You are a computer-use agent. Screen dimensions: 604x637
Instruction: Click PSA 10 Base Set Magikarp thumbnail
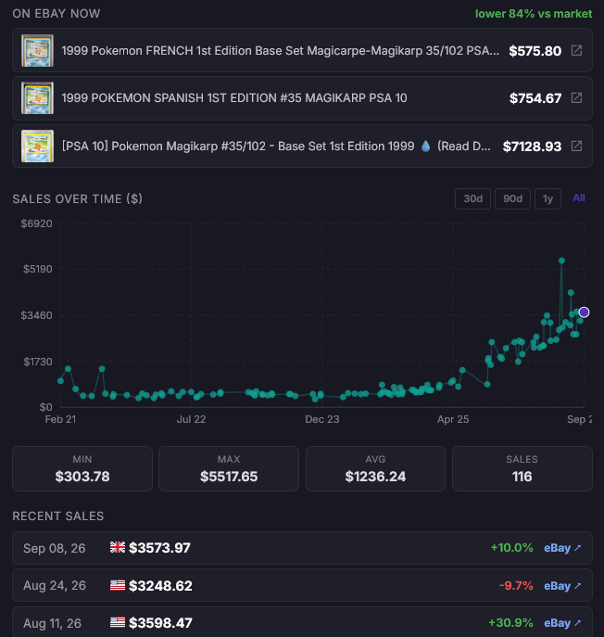37,146
